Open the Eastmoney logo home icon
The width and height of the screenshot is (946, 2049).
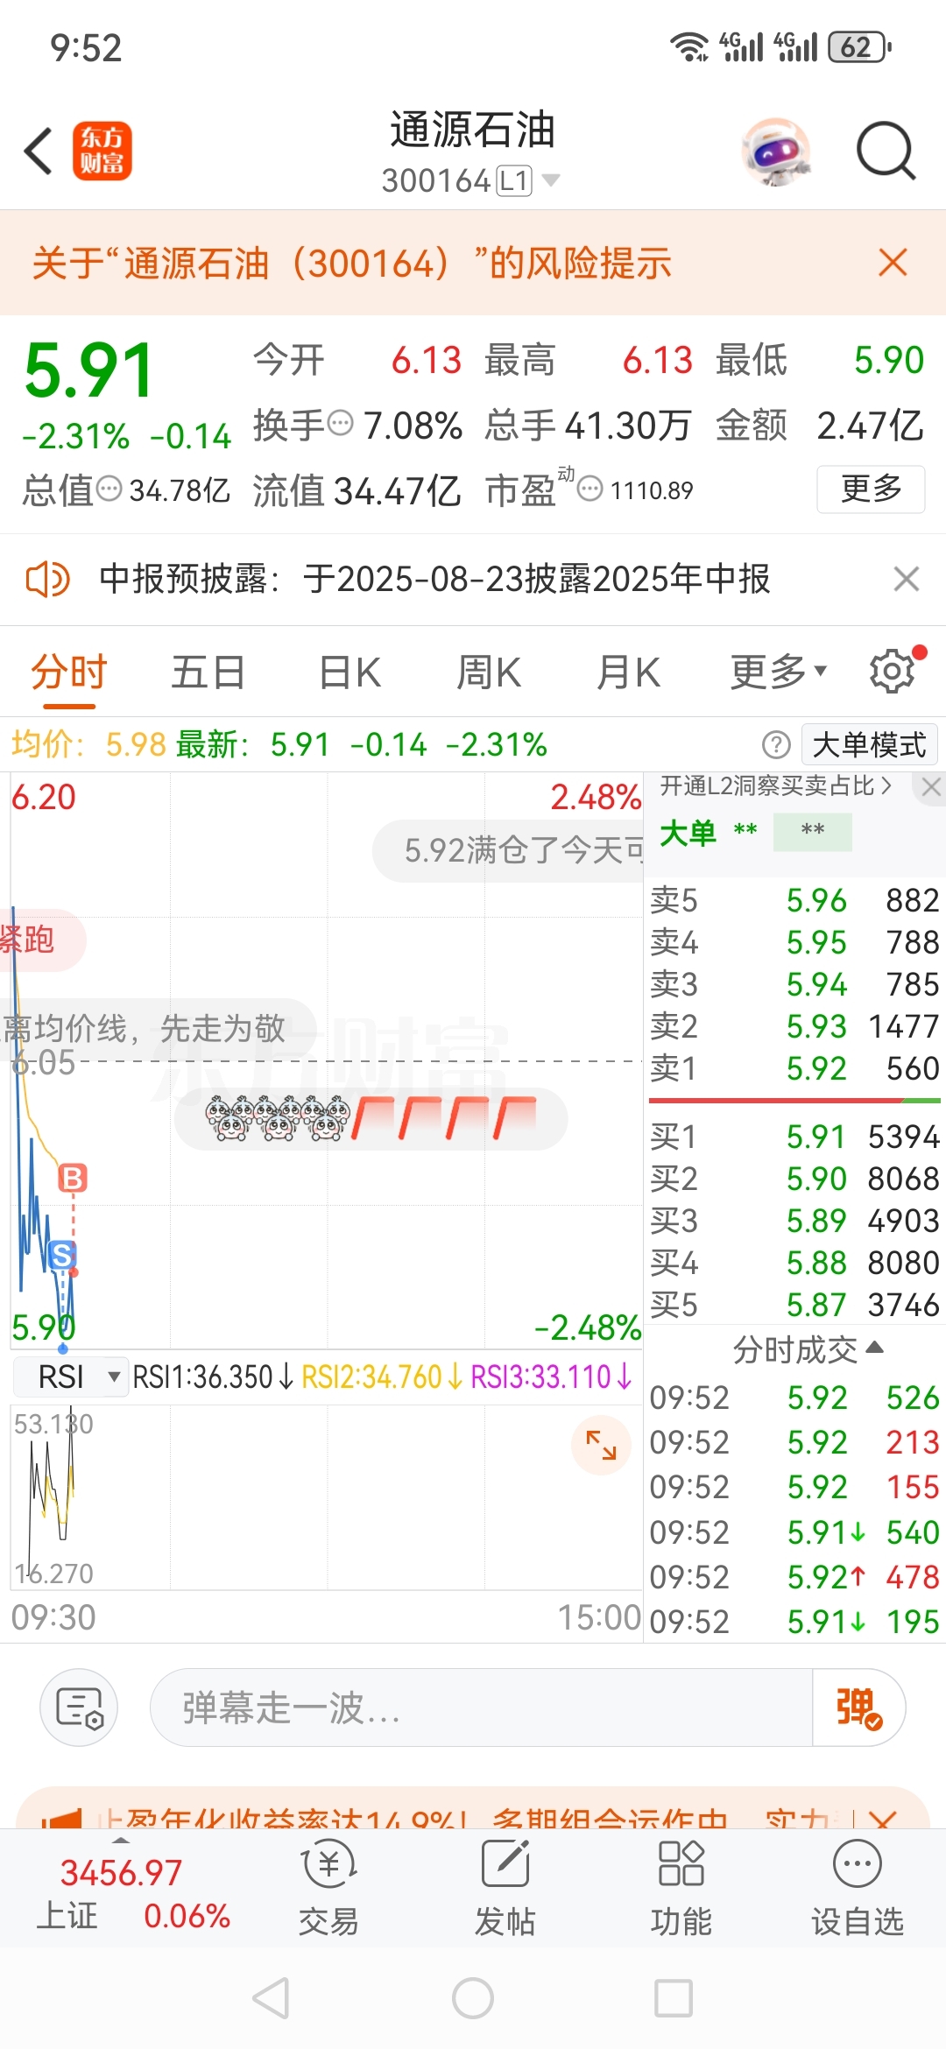coord(102,151)
